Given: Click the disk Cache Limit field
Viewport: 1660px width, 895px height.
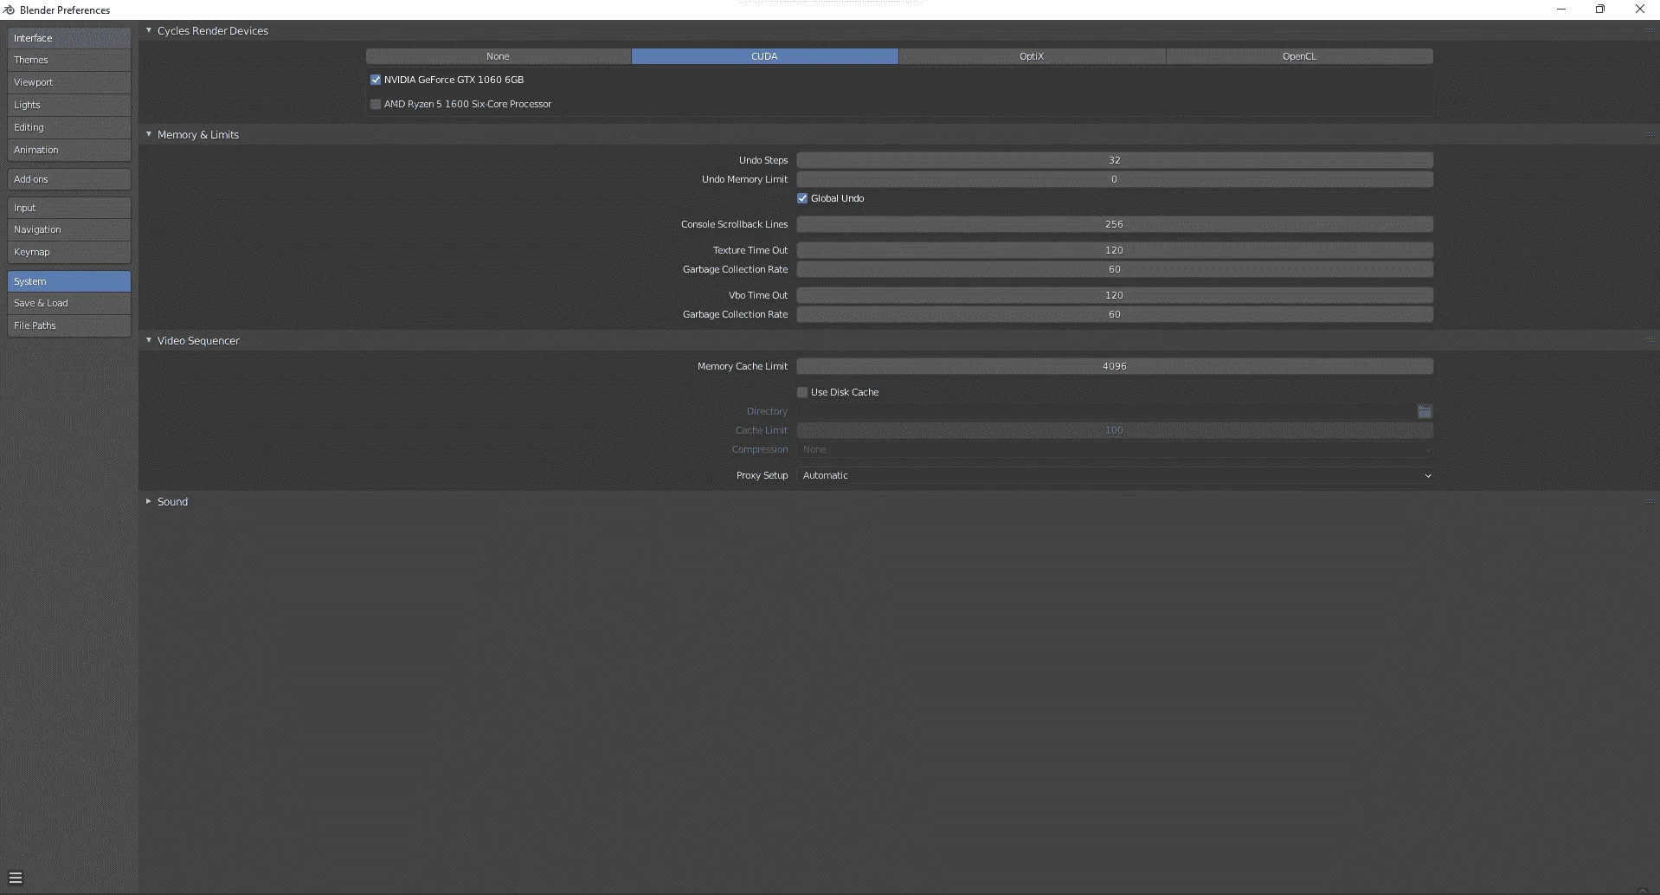Looking at the screenshot, I should coord(1115,430).
